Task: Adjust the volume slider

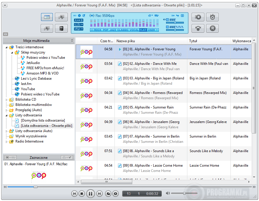Action: [184, 193]
